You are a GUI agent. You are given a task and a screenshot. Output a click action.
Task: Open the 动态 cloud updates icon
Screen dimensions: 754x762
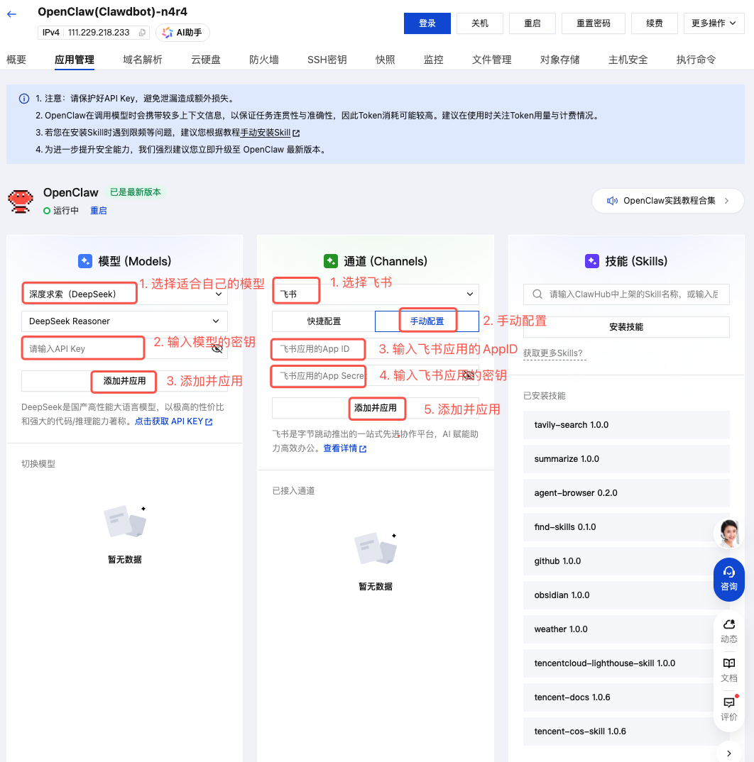[x=728, y=630]
